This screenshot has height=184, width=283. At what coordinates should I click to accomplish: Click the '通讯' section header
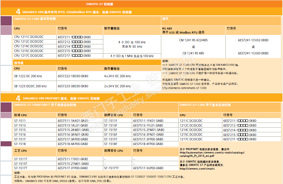(x=165, y=18)
